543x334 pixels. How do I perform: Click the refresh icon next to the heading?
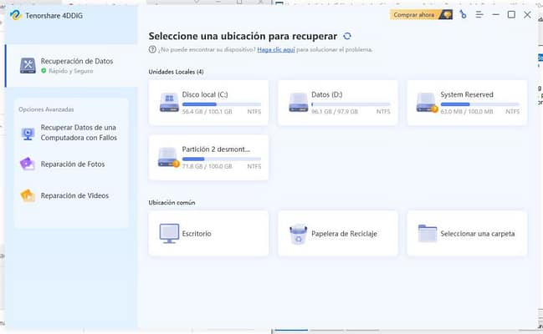coord(347,36)
